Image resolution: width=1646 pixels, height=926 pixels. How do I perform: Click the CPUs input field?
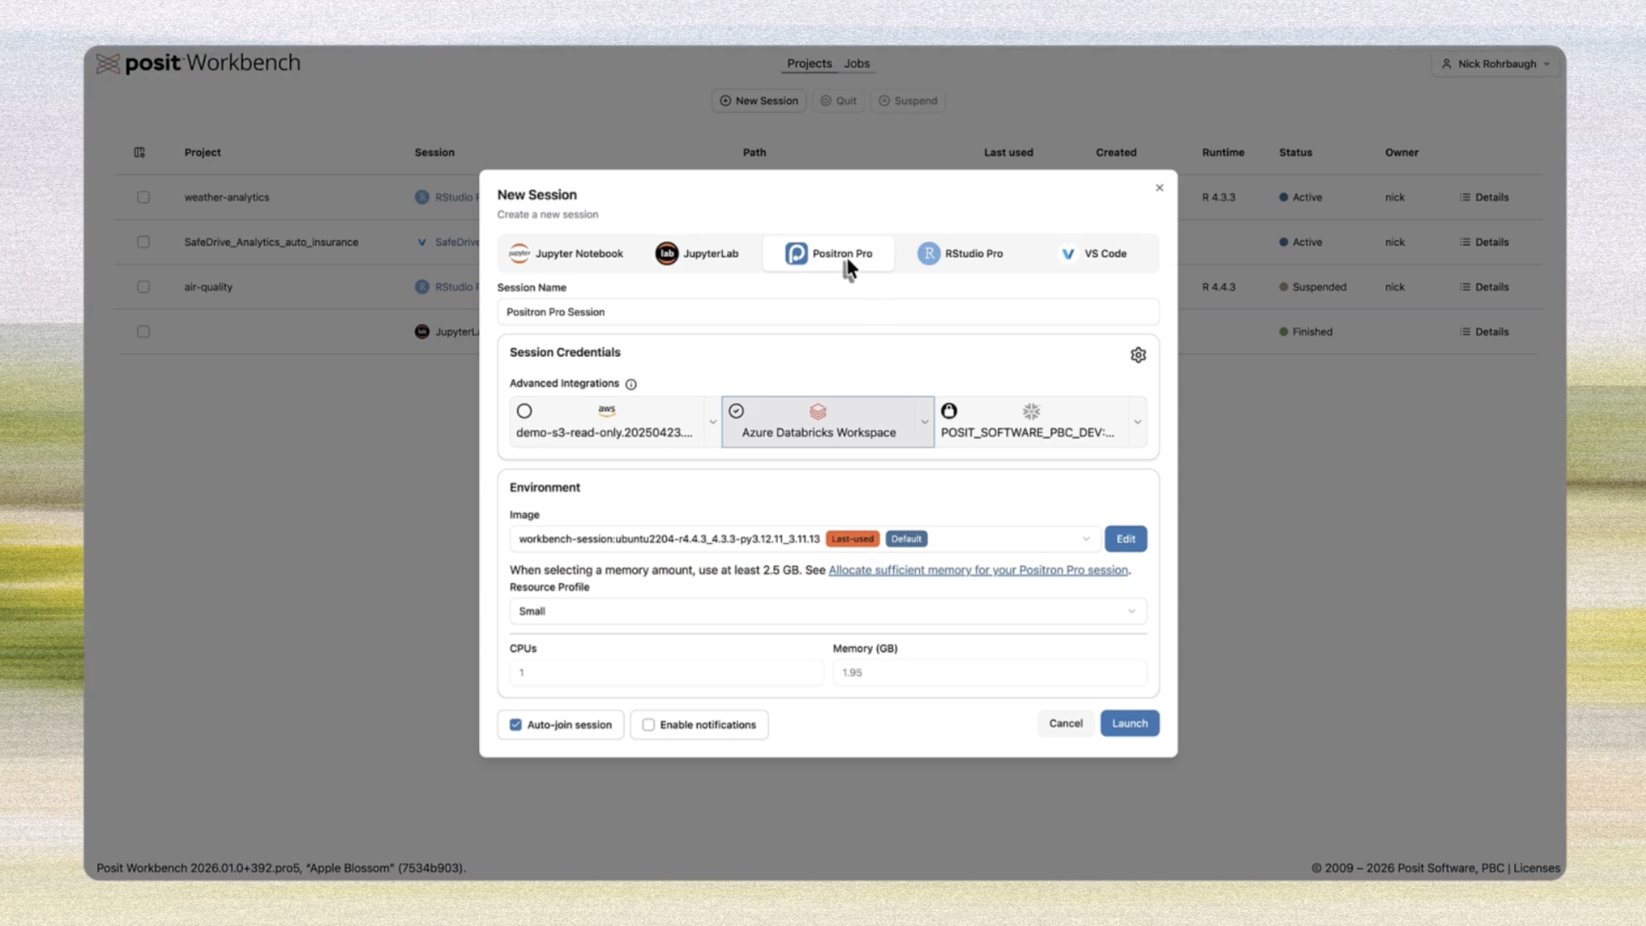point(667,672)
